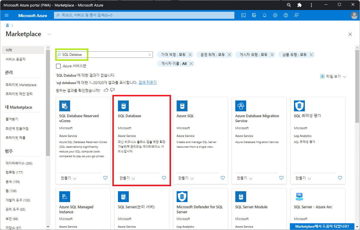Click the thumbs up feedback icon
Image resolution: width=360 pixels, height=230 pixels.
point(106,90)
